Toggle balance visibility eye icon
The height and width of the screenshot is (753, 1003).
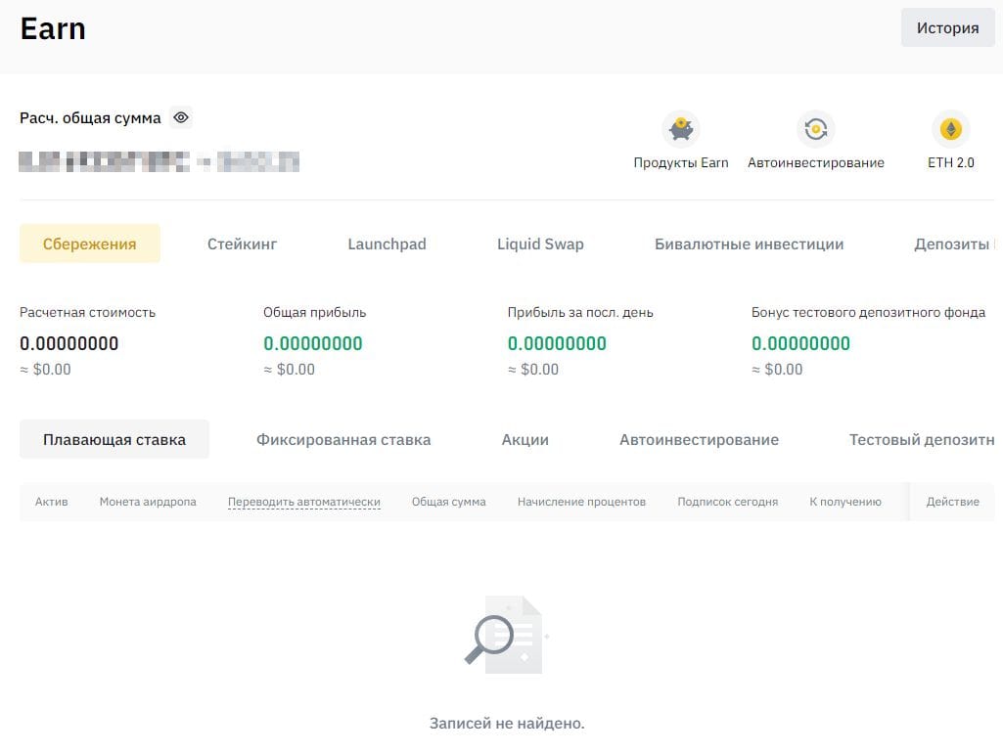point(181,117)
